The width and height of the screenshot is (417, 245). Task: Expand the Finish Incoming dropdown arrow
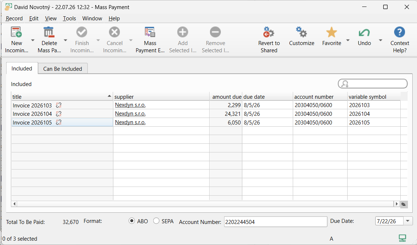point(98,40)
